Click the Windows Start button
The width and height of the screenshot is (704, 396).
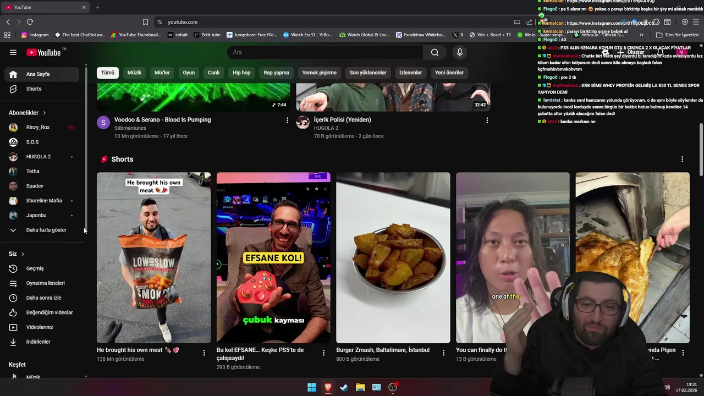[312, 387]
